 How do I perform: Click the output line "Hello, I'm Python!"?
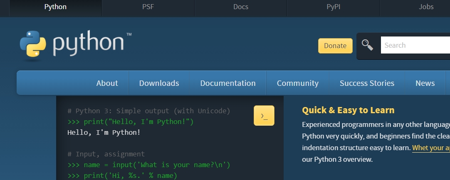(x=104, y=132)
